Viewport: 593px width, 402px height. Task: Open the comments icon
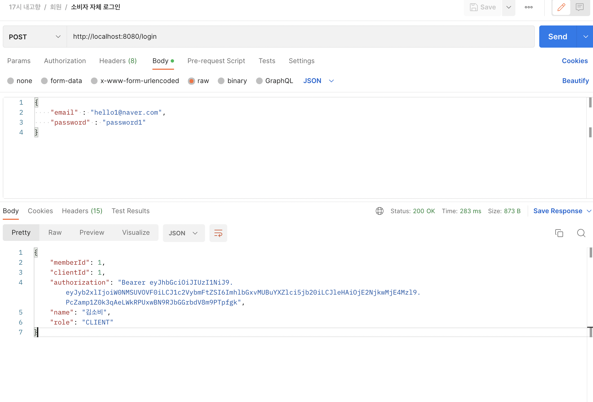(580, 7)
